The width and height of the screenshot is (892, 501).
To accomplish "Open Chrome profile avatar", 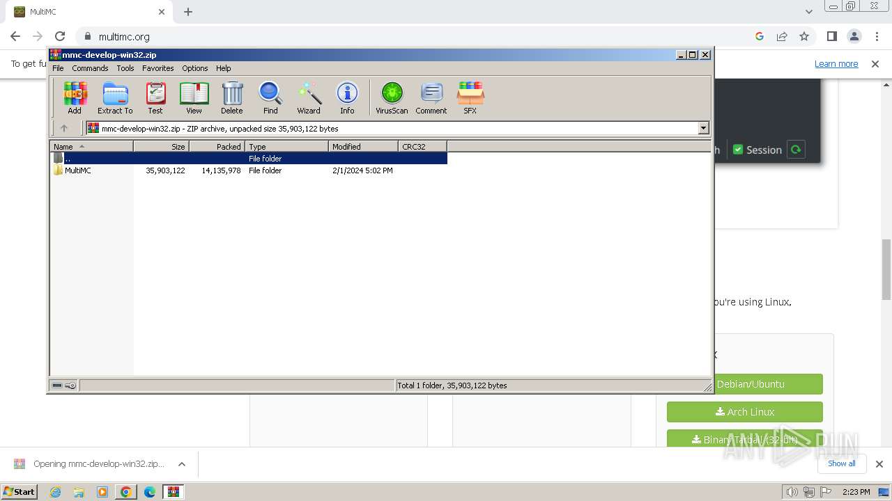I will click(x=854, y=36).
